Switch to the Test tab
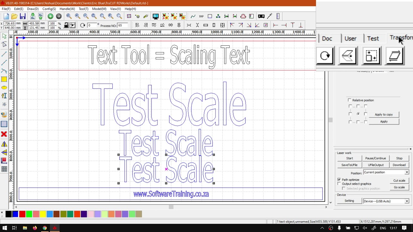This screenshot has width=413, height=232. 373,38
